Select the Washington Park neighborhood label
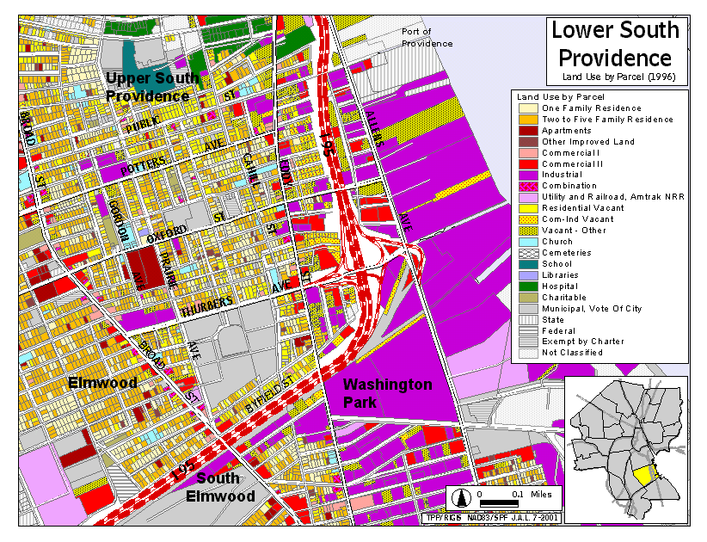This screenshot has width=707, height=542. coord(387,393)
